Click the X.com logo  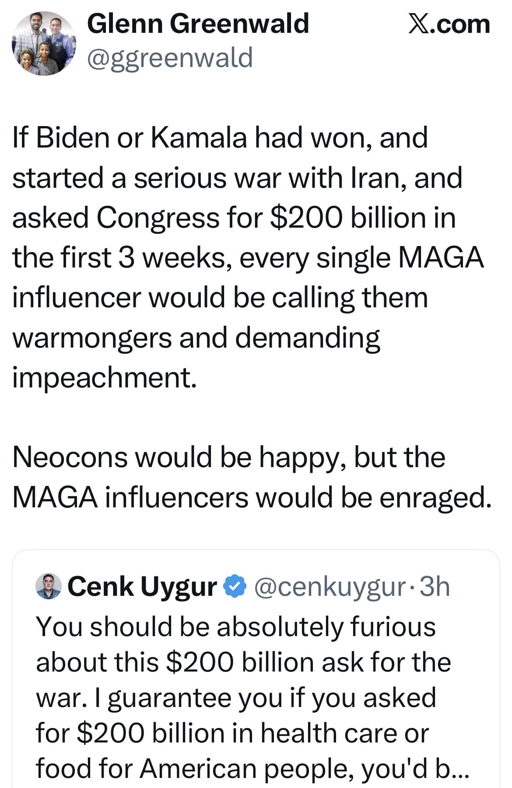449,25
